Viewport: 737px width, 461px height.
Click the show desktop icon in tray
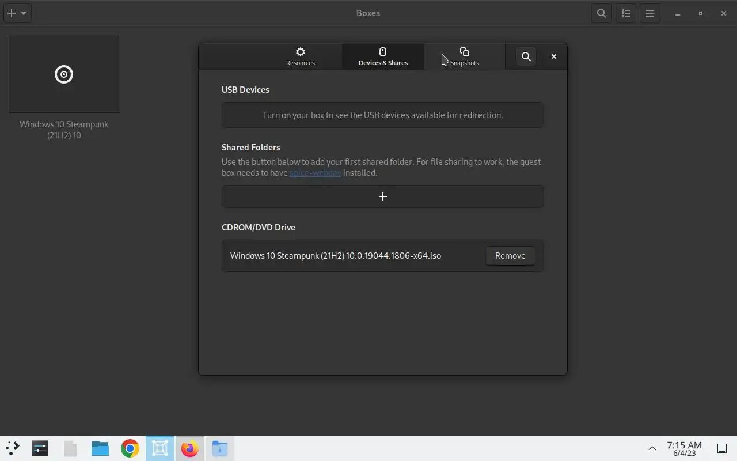click(722, 448)
